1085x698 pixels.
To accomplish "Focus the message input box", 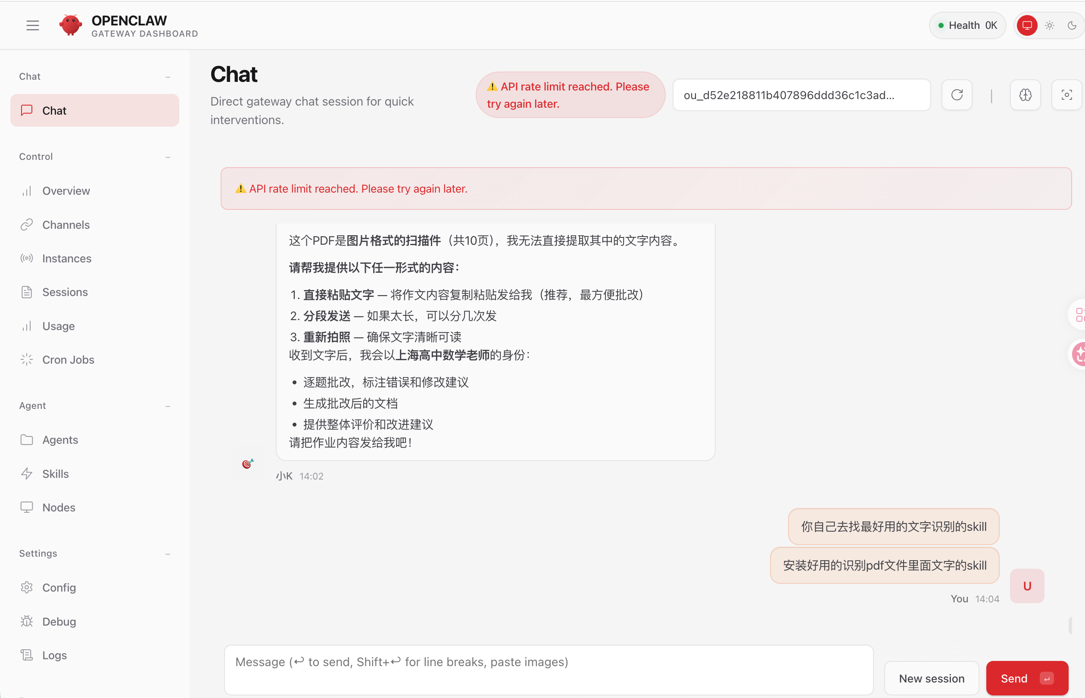I will [549, 670].
